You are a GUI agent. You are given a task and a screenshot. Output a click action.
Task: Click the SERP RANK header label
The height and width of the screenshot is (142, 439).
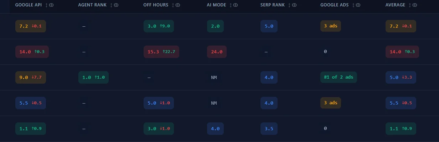[x=273, y=5]
